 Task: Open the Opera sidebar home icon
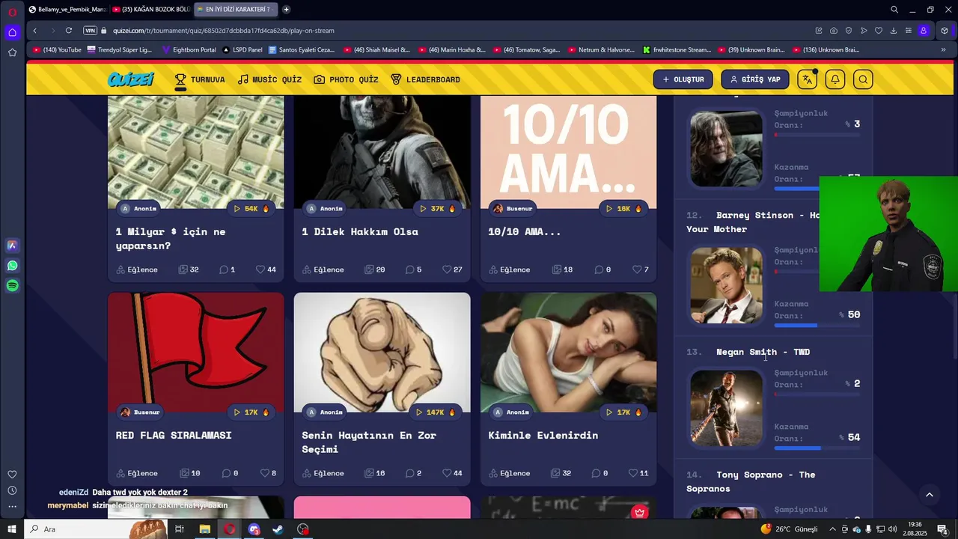point(13,32)
